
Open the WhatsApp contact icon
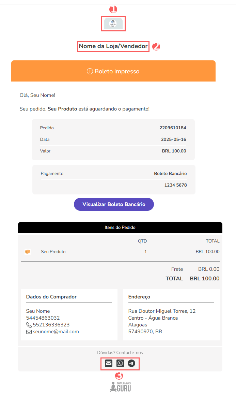(120, 363)
